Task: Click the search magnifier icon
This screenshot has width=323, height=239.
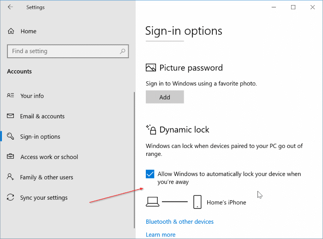Action: pyautogui.click(x=123, y=51)
